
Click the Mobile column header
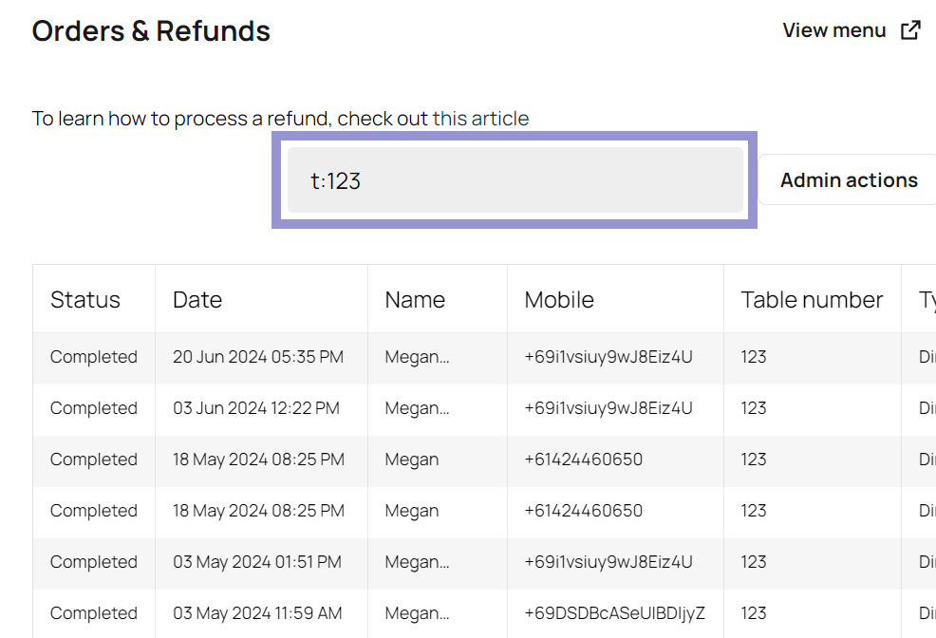pos(559,300)
